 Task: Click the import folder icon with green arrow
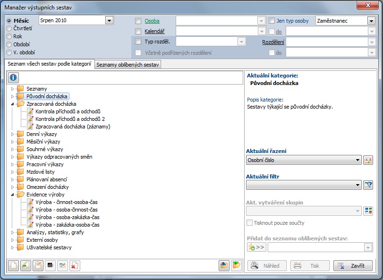pyautogui.click(x=237, y=265)
